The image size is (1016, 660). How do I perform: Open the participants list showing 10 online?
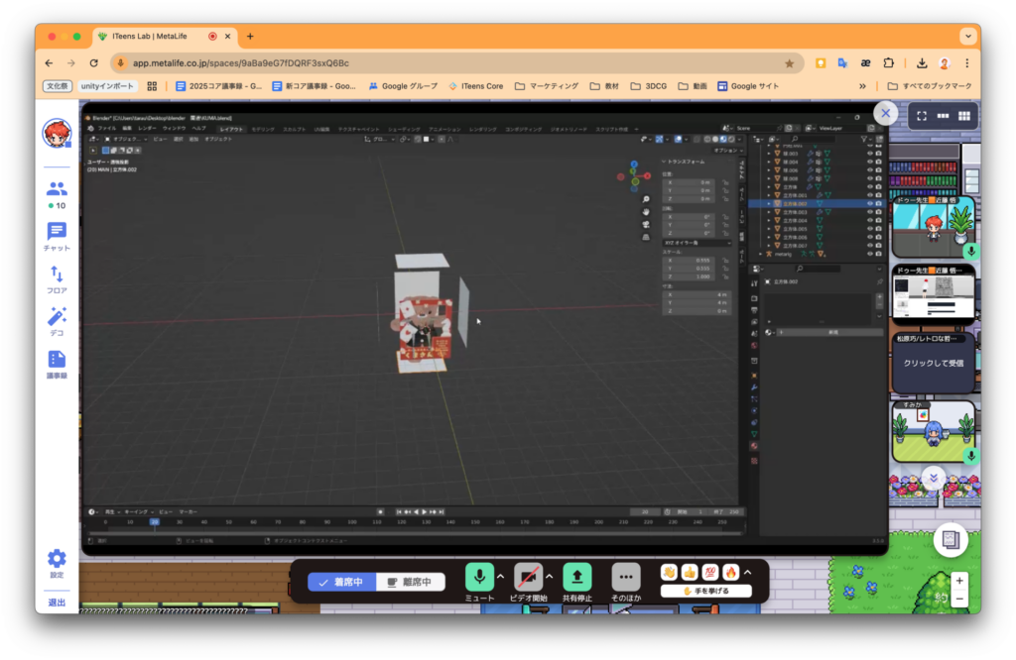click(57, 195)
